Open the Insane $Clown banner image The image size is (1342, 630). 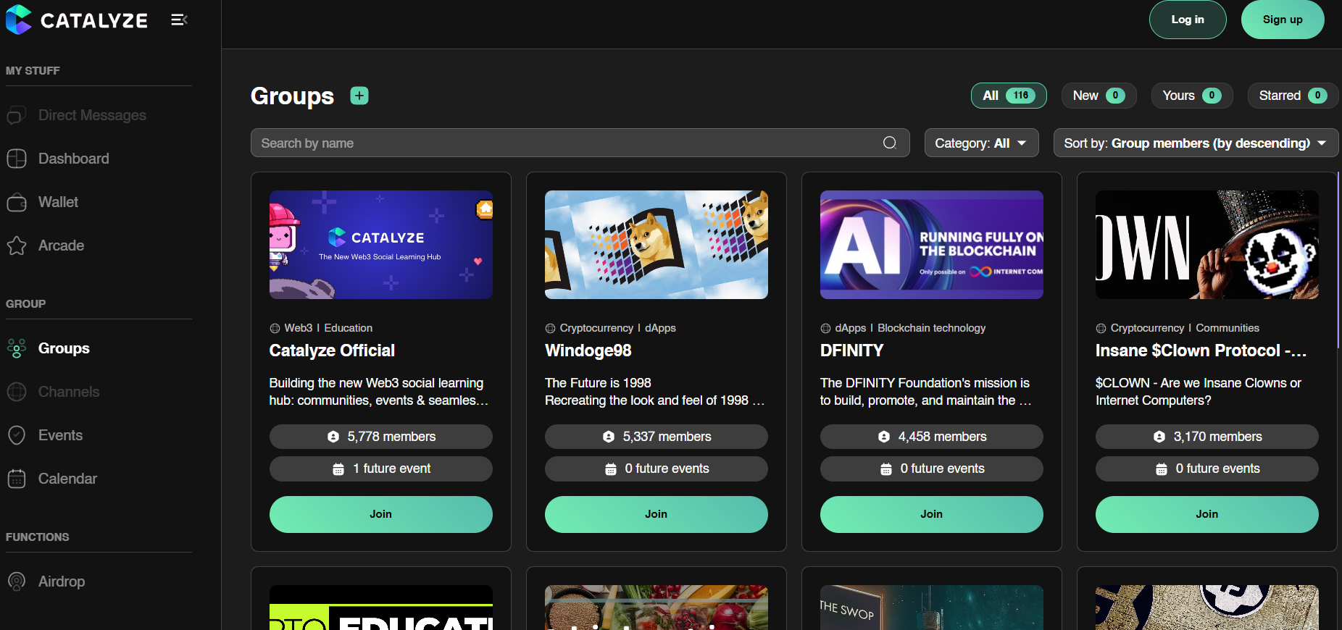point(1207,245)
